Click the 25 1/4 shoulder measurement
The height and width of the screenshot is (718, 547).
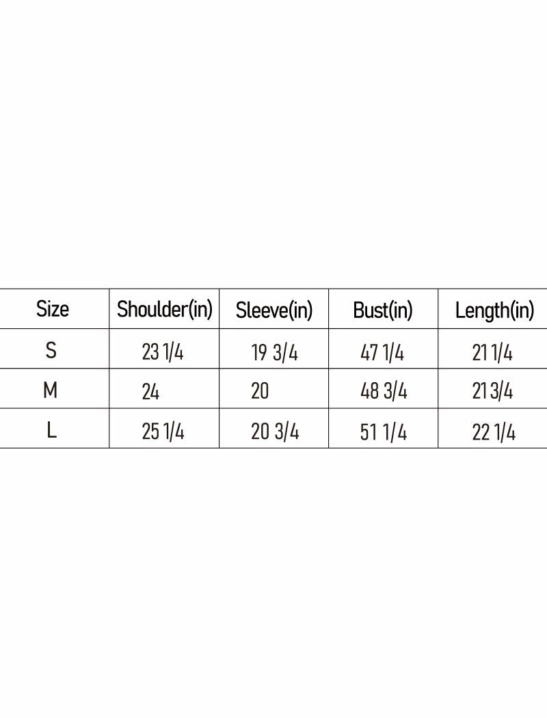pos(163,432)
